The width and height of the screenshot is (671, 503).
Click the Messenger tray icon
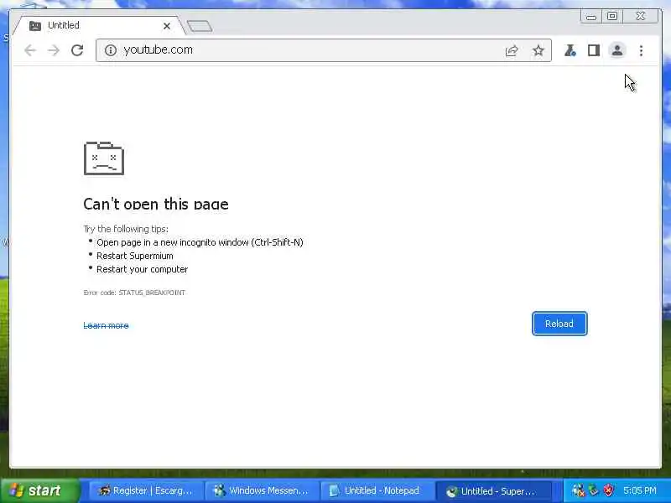(x=578, y=490)
